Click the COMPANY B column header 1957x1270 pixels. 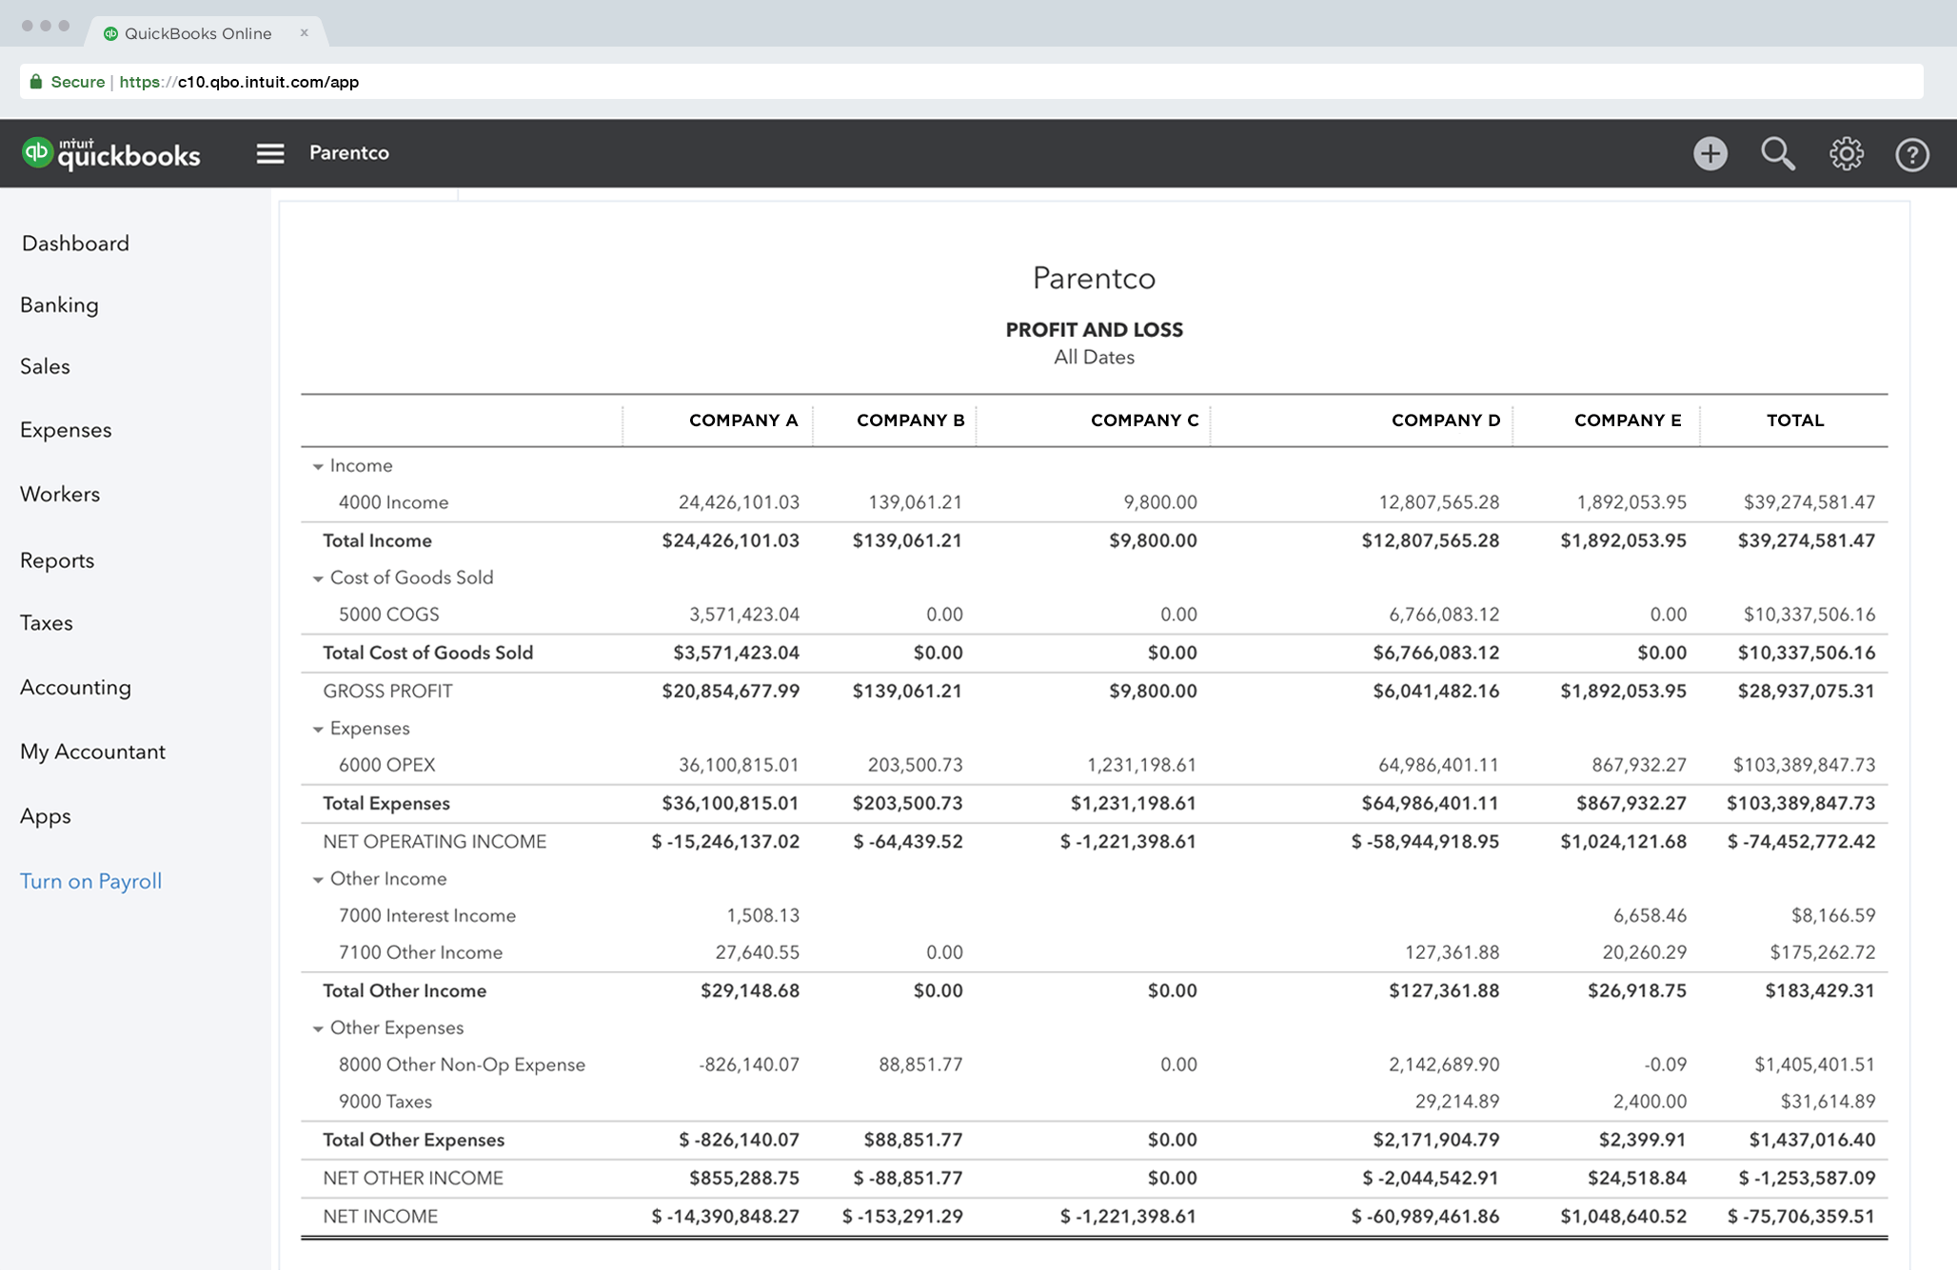[910, 420]
